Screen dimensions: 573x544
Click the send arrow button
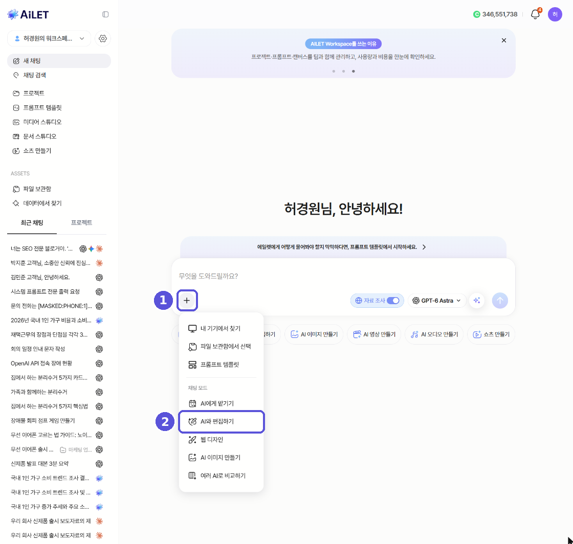(x=499, y=301)
